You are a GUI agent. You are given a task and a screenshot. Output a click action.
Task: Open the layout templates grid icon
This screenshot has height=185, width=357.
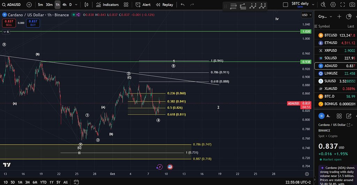pyautogui.click(x=126, y=5)
